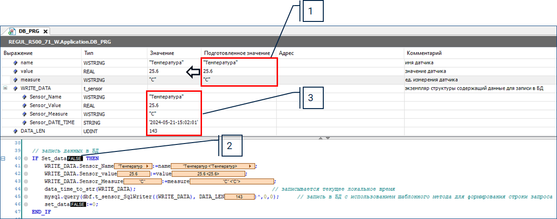
Task: Click the icon beside Sensor_Value member
Action: (x=24, y=105)
